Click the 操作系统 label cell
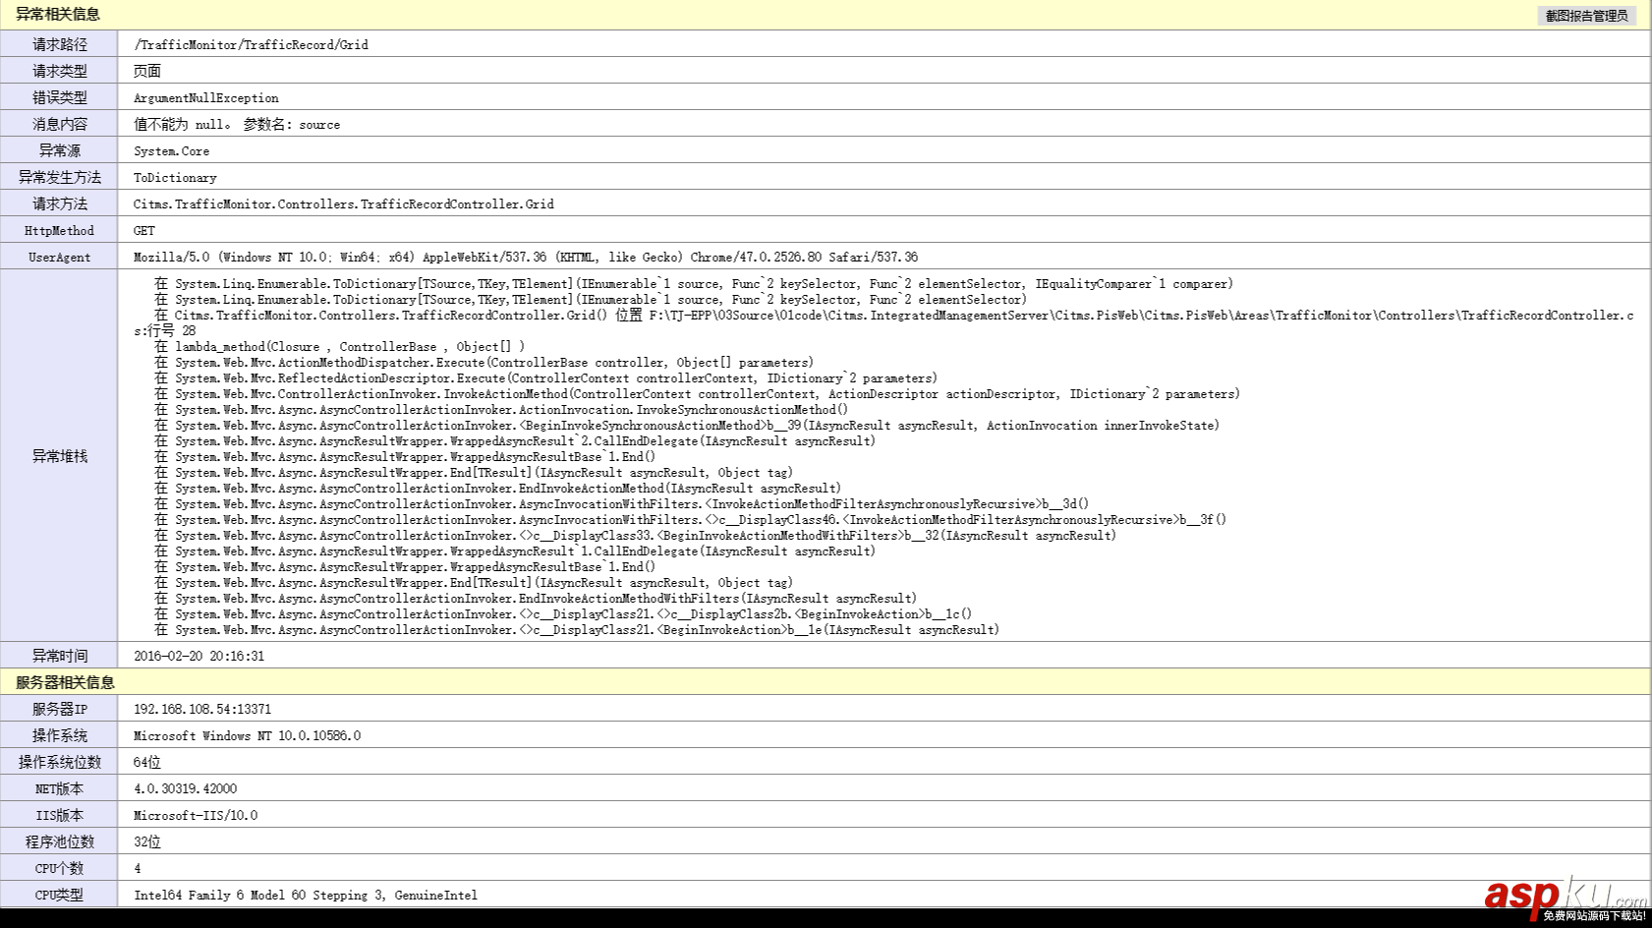 [59, 735]
